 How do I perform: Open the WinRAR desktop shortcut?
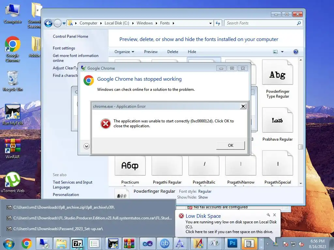point(13,148)
